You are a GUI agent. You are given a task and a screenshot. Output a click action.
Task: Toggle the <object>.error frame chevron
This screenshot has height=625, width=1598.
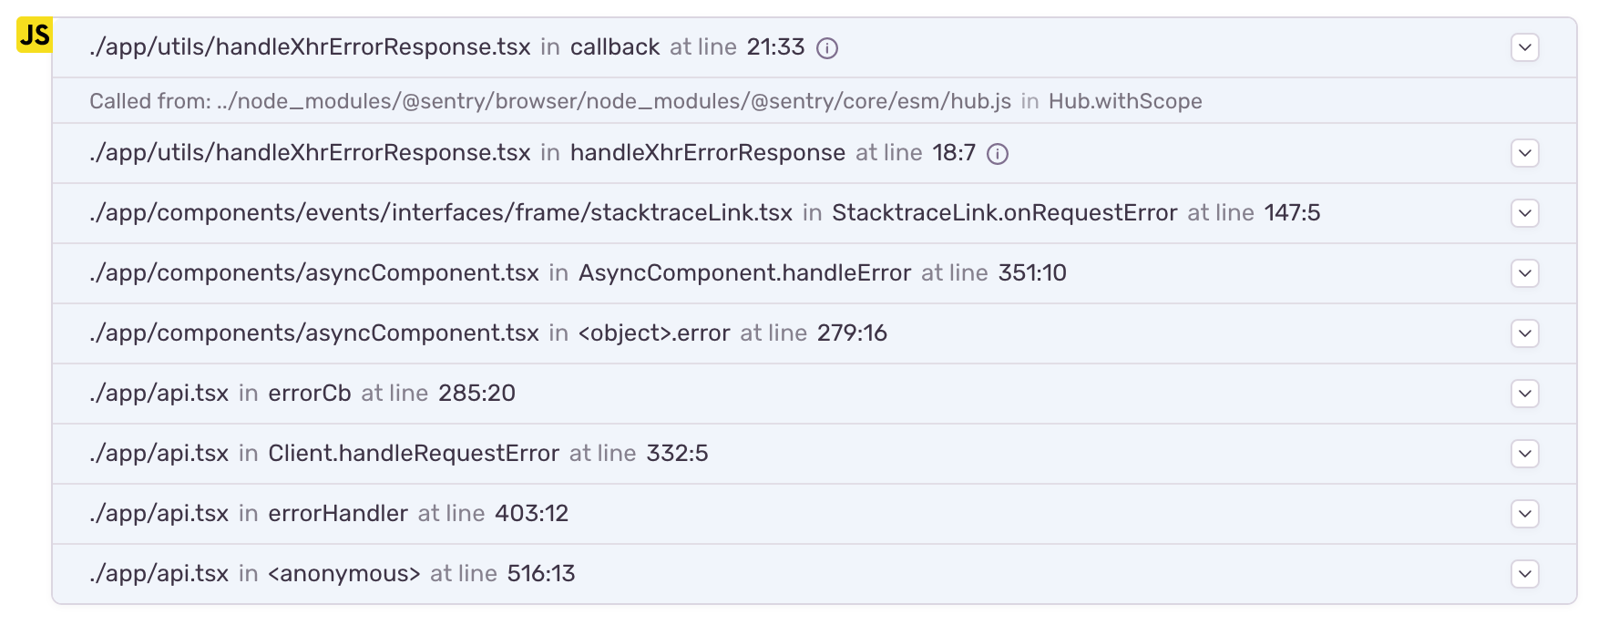point(1524,333)
